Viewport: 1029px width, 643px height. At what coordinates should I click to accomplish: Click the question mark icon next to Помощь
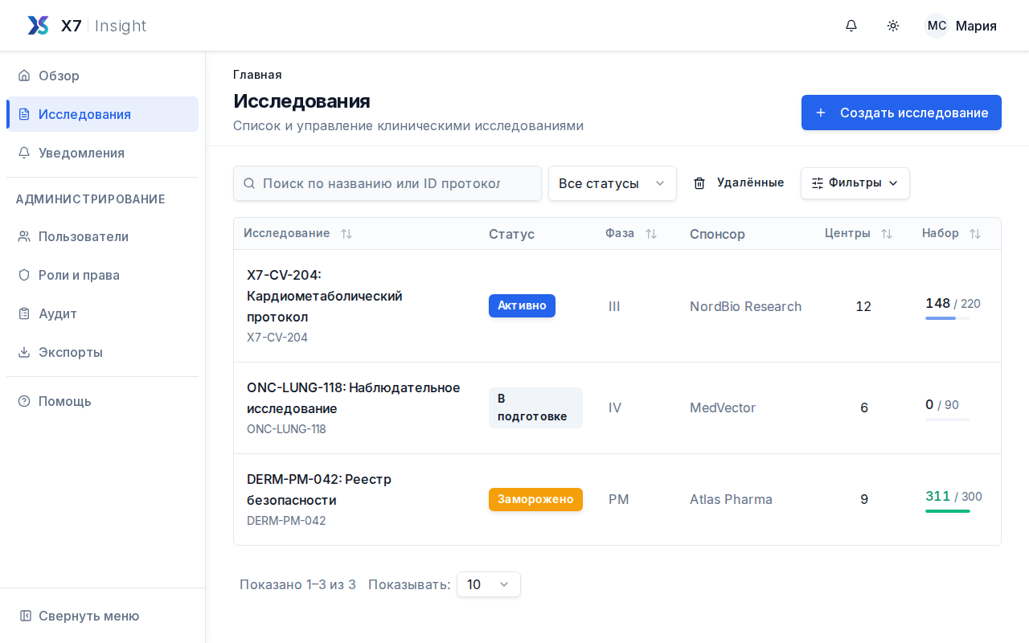tap(24, 401)
